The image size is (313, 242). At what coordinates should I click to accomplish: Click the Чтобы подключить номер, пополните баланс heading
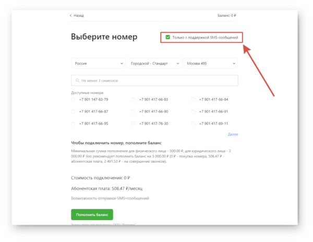(x=116, y=143)
